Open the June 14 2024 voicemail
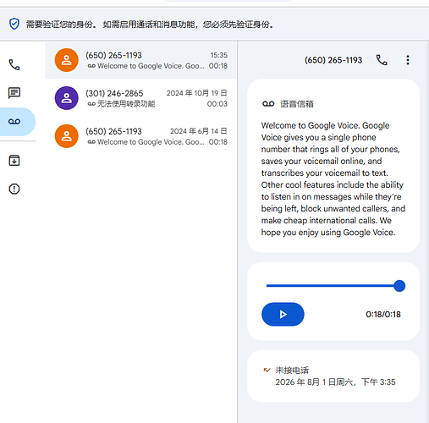The height and width of the screenshot is (423, 429). click(x=140, y=136)
